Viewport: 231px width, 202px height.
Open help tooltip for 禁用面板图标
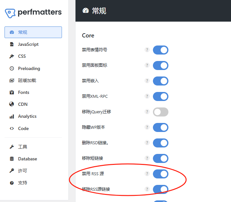tap(147, 65)
